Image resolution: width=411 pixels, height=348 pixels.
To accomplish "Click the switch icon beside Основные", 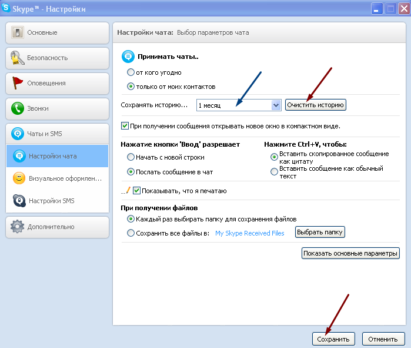I will coord(18,32).
